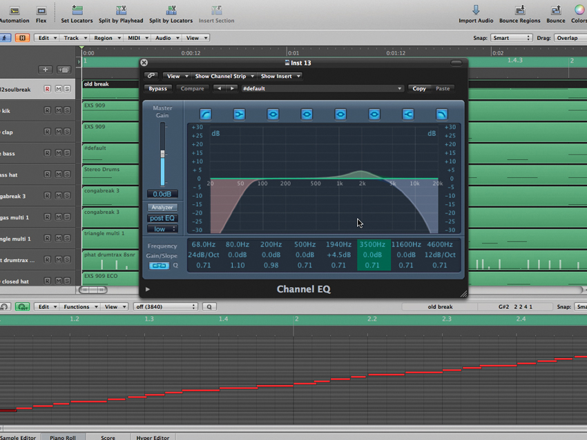Open the piano roll Functions menu

click(81, 306)
